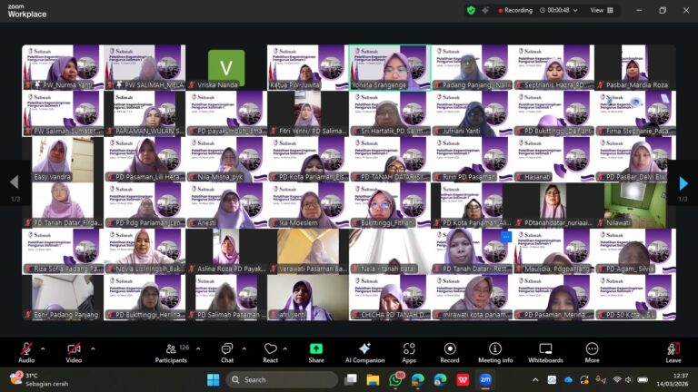This screenshot has height=392, width=698.
Task: Click the green Share screen button
Action: pos(315,352)
